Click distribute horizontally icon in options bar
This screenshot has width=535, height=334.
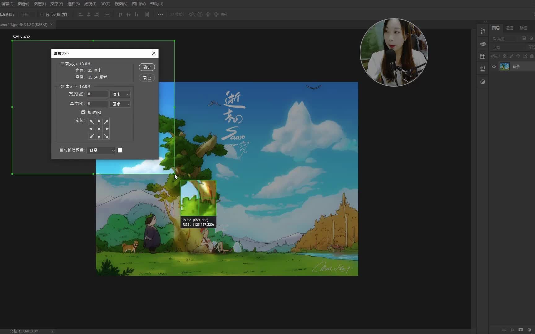pos(147,15)
